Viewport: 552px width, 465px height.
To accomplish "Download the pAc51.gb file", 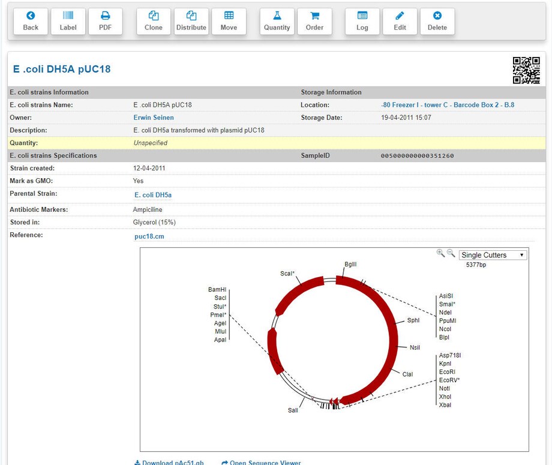I will point(169,463).
